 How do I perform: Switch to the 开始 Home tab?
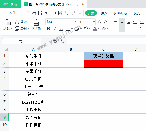tap(91, 13)
